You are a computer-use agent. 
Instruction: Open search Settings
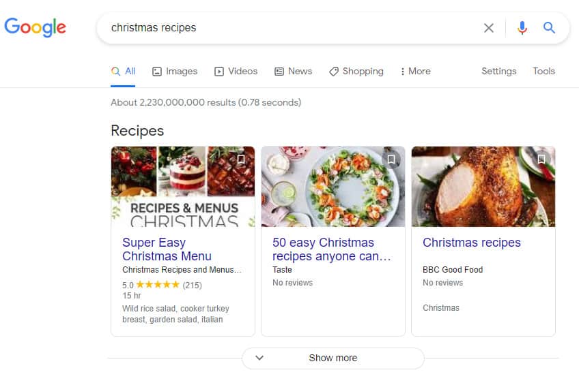point(498,71)
